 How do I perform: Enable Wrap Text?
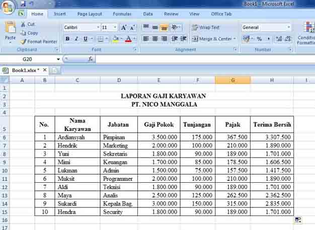coord(205,27)
